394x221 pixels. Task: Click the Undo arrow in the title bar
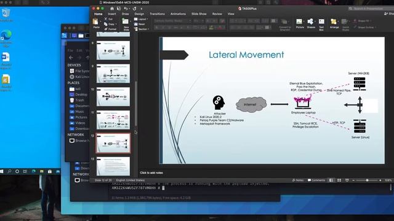126,9
